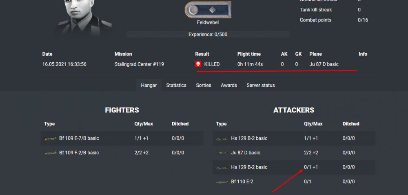Click the Ju 87 D attacker plane icon
Viewport: 408px width, 195px height.
click(x=222, y=153)
